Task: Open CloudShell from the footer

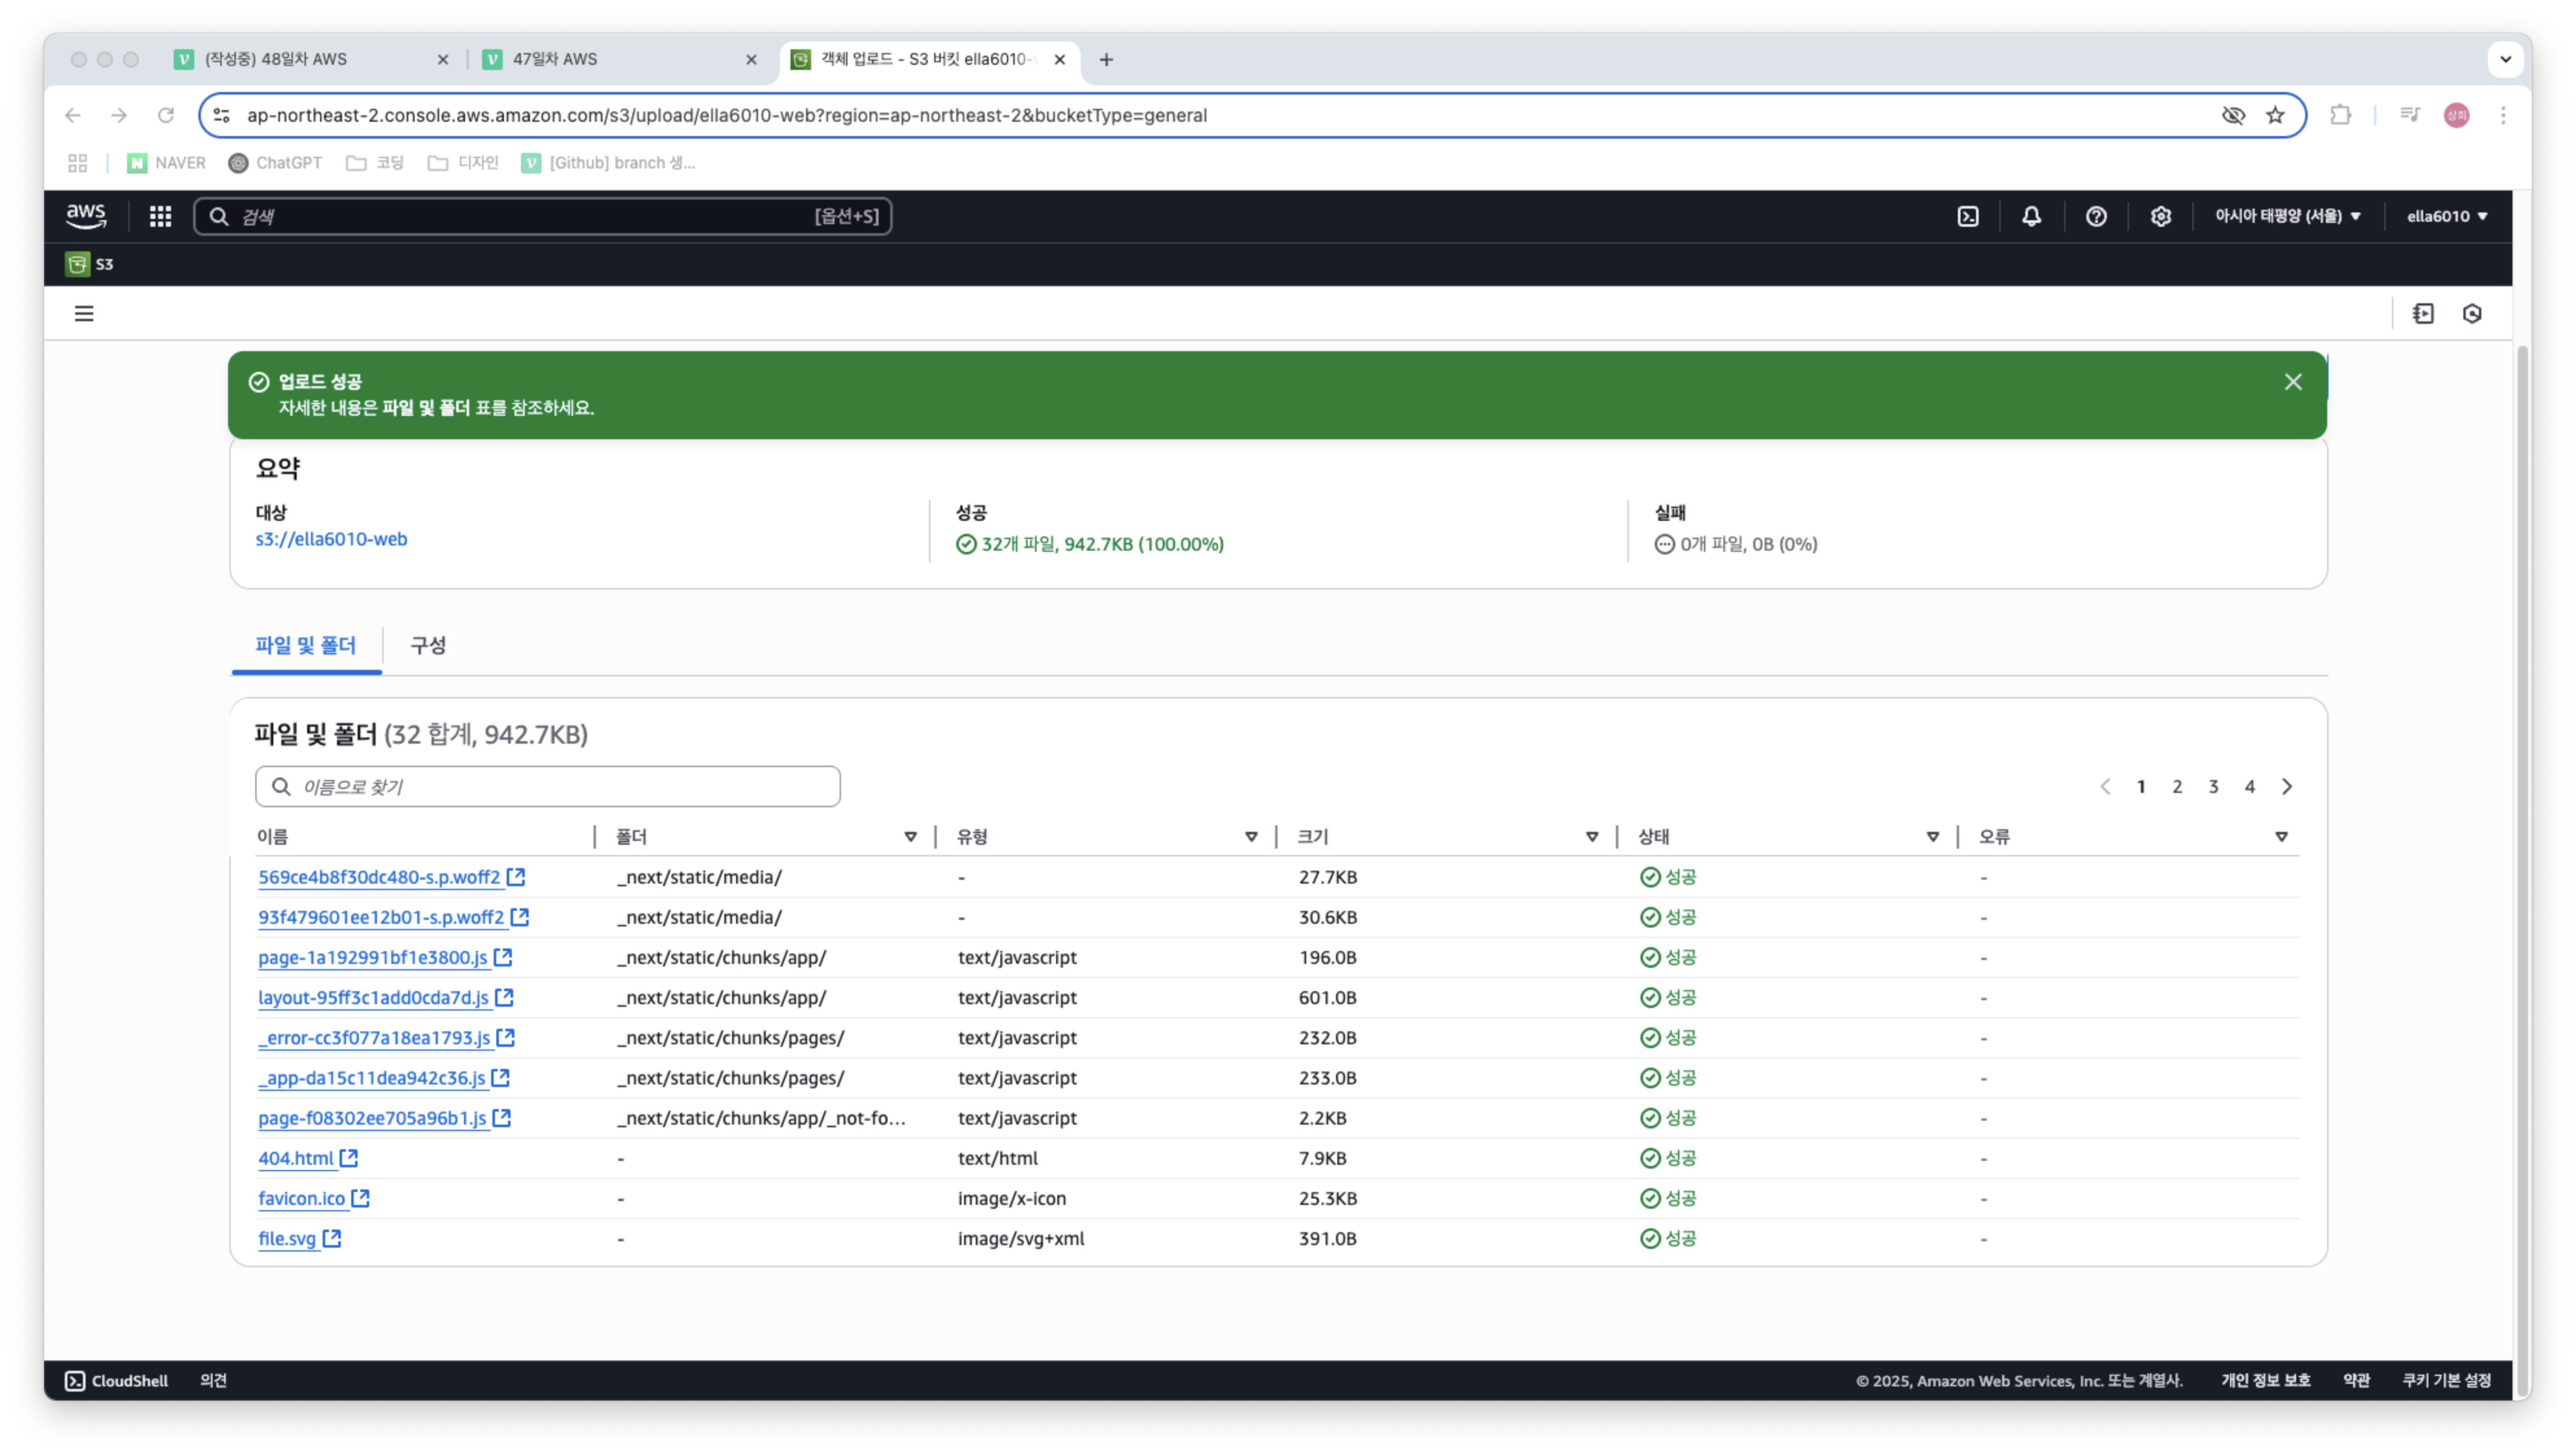Action: coord(117,1381)
